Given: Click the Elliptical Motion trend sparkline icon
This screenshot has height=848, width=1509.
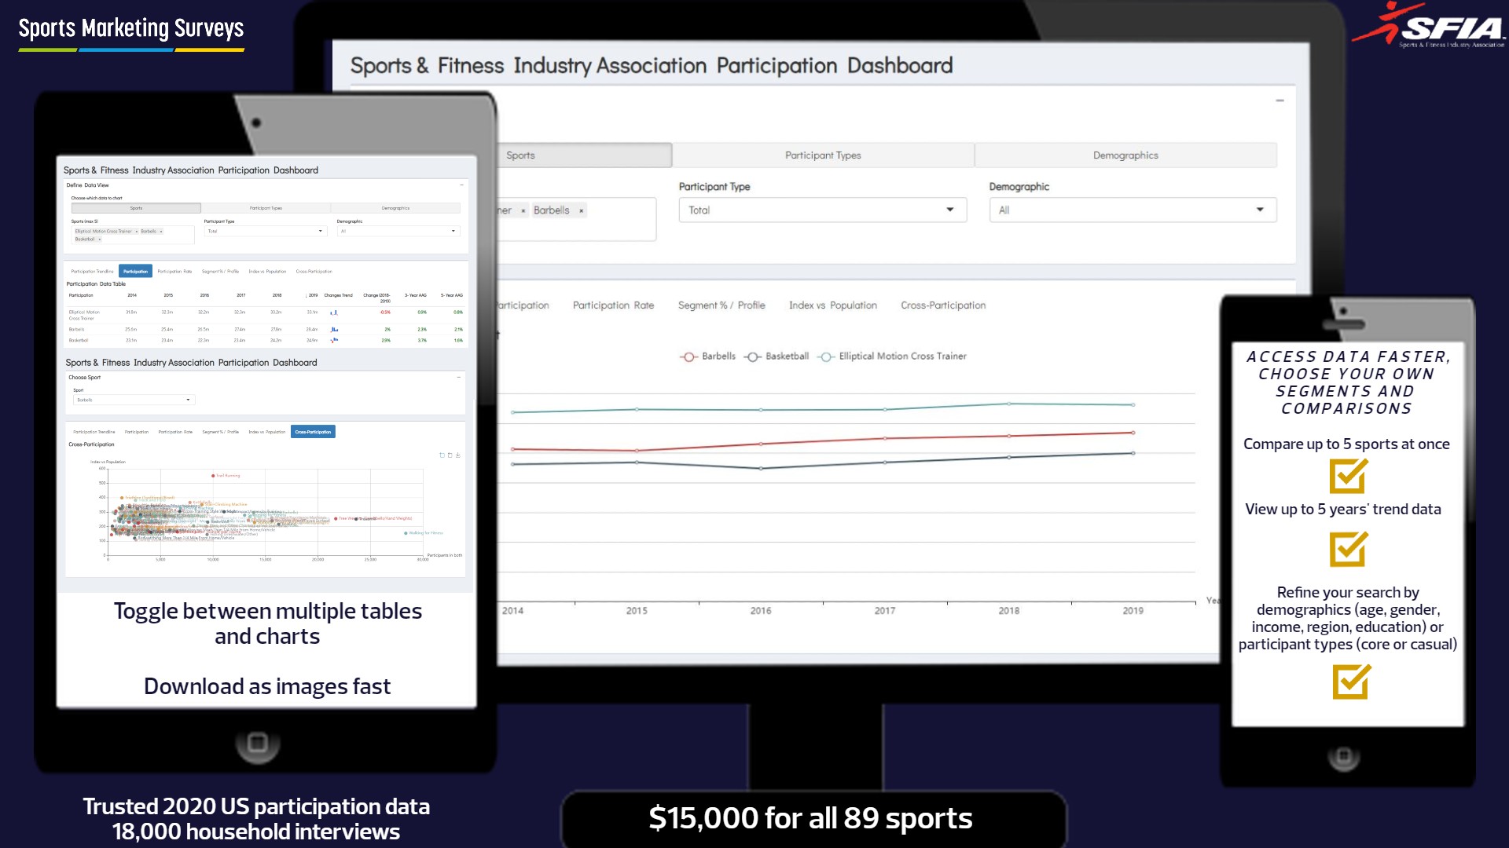Looking at the screenshot, I should [x=334, y=313].
